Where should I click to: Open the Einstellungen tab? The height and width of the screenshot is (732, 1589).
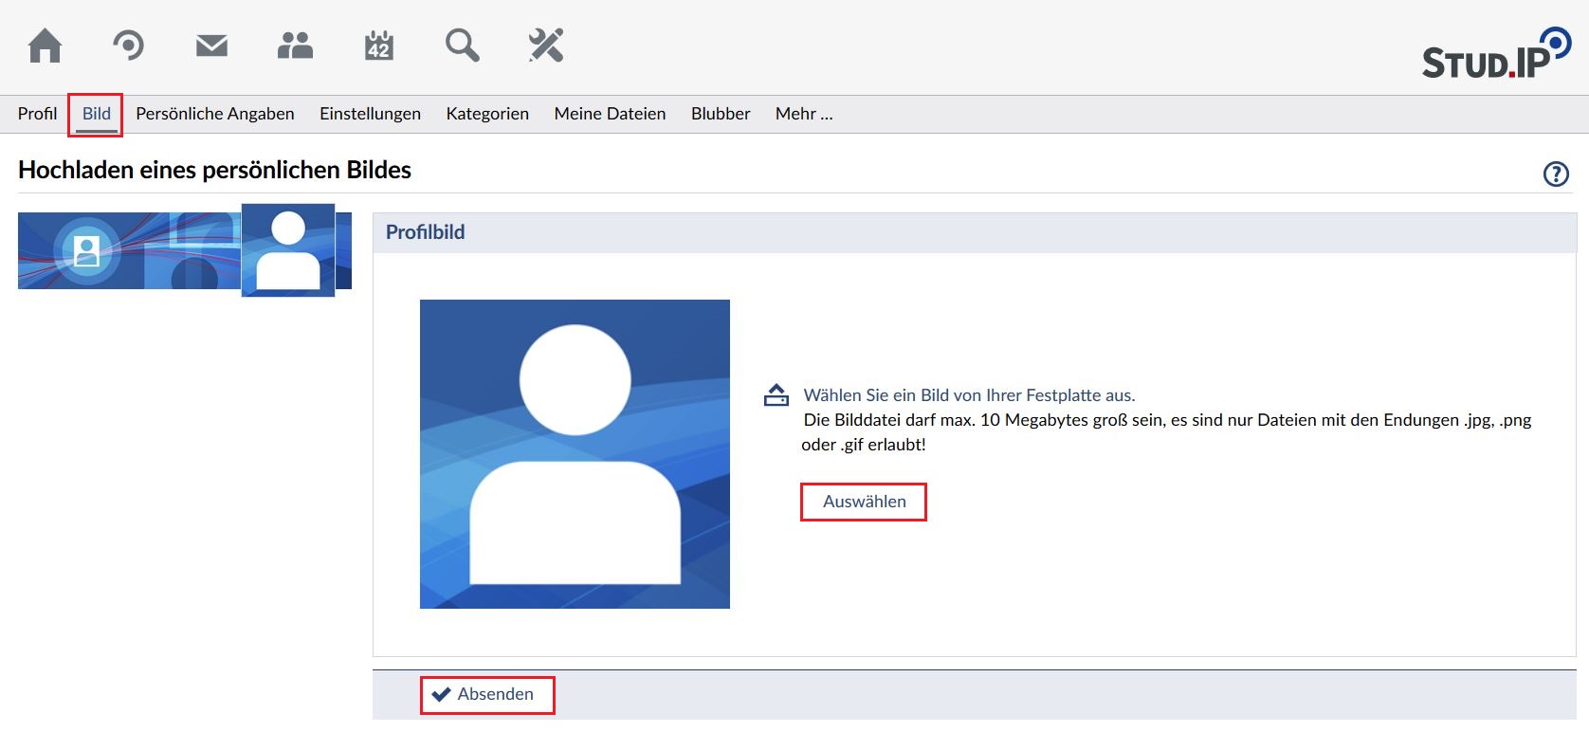(x=370, y=114)
